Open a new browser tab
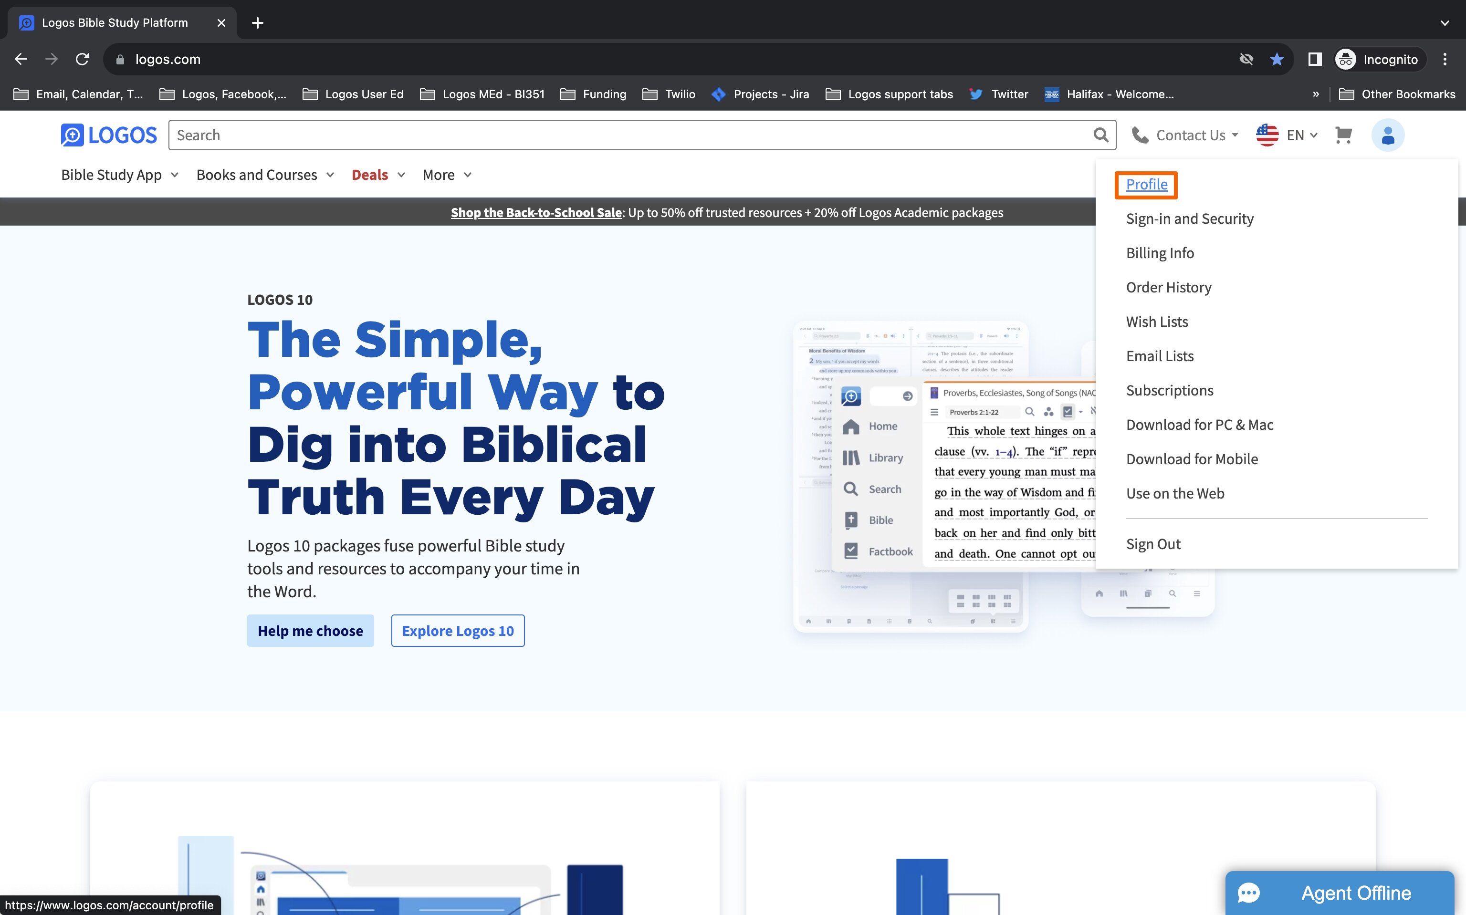 (x=257, y=22)
